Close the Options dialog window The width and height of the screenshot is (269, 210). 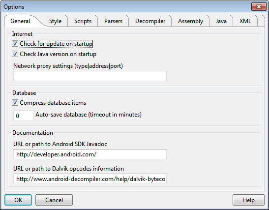click(x=259, y=7)
